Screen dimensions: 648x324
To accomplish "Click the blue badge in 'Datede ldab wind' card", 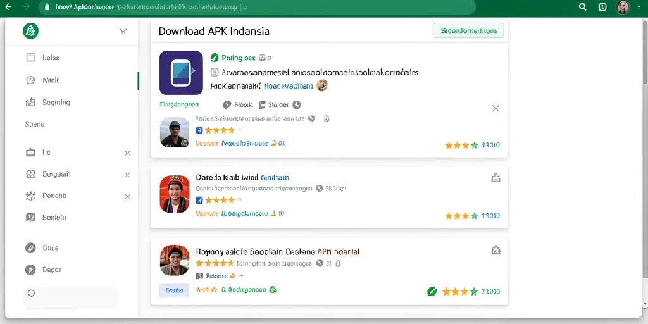I will [199, 201].
